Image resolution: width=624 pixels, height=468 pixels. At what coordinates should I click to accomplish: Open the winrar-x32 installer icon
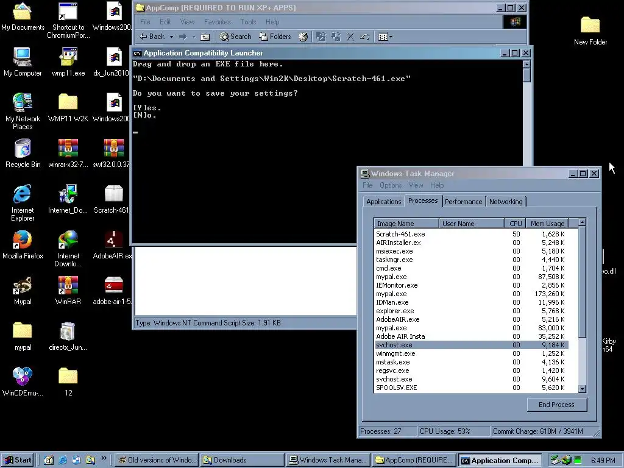(68, 153)
